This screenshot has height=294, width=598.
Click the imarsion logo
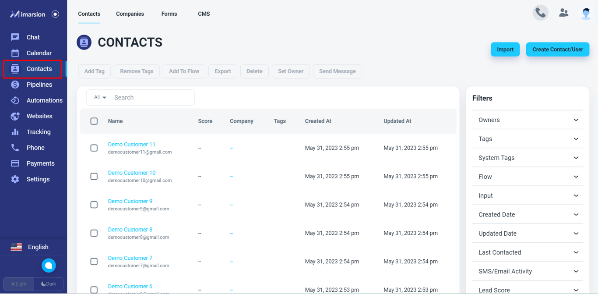point(28,14)
